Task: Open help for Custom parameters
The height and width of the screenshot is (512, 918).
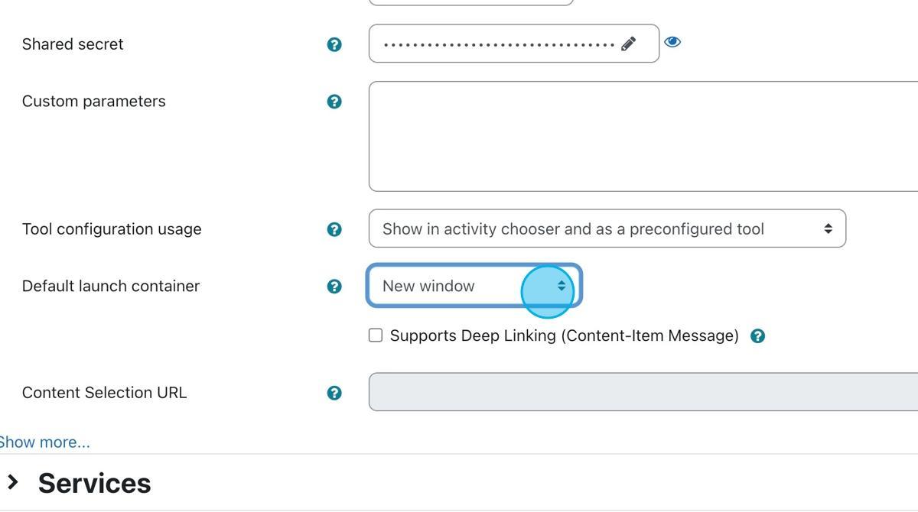Action: point(334,101)
